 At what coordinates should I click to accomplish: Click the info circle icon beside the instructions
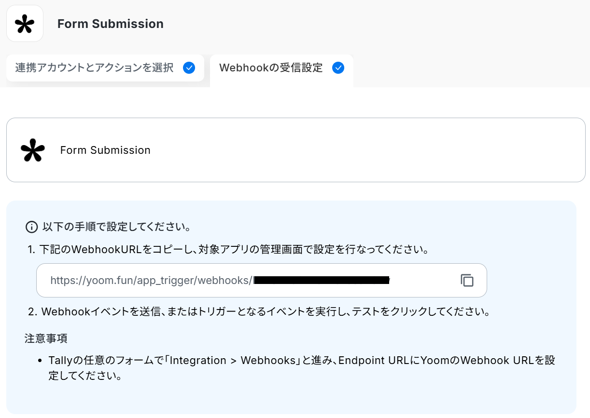coord(31,227)
